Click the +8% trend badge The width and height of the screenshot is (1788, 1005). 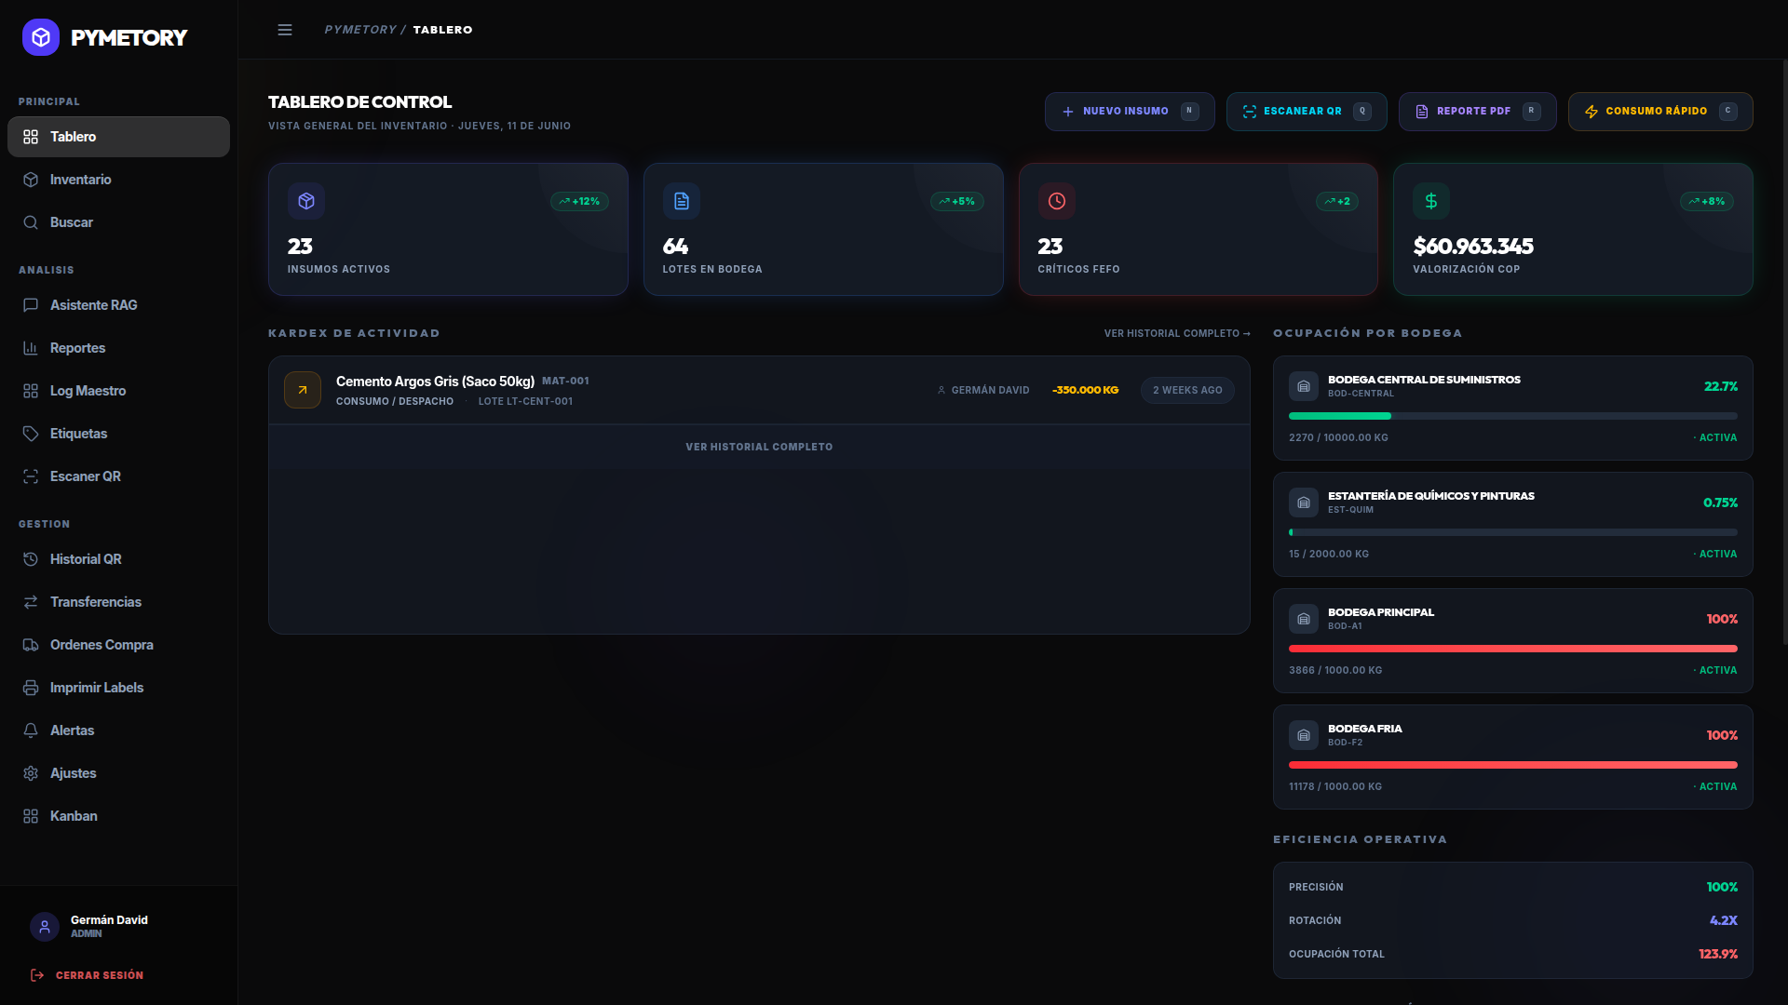pyautogui.click(x=1707, y=201)
